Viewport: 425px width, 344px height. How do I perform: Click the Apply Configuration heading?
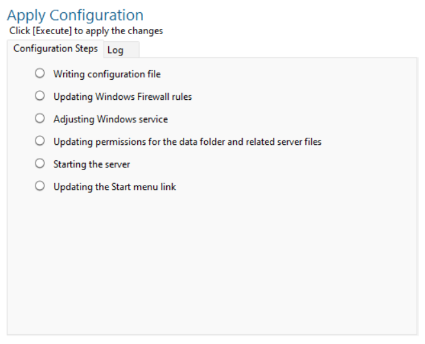point(75,15)
